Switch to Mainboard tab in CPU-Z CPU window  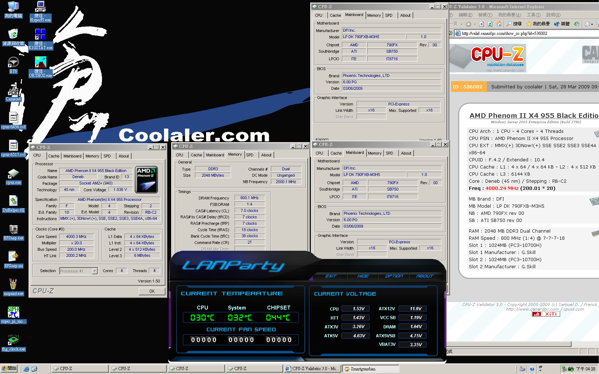pos(72,156)
